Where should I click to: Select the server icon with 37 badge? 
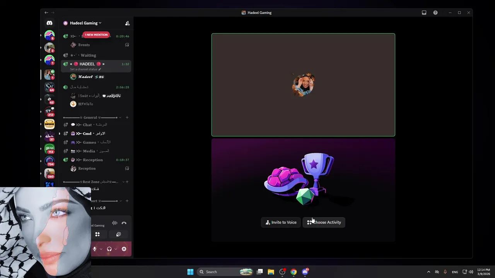point(49,136)
